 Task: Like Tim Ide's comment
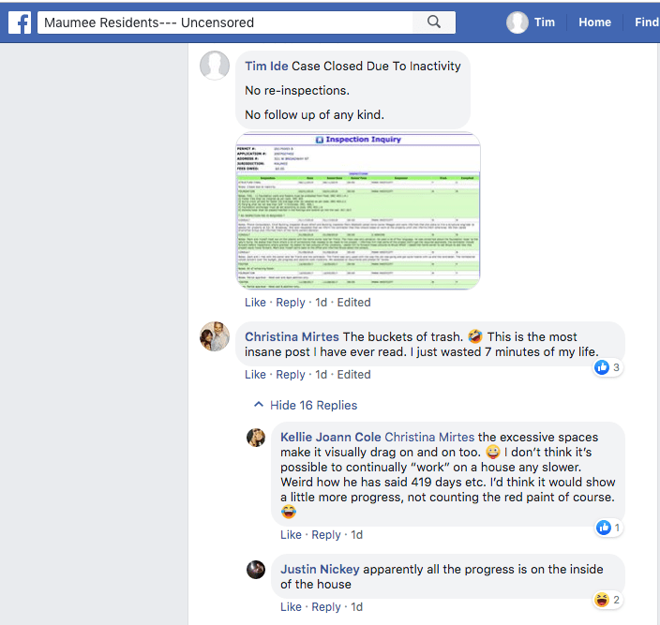pyautogui.click(x=255, y=303)
